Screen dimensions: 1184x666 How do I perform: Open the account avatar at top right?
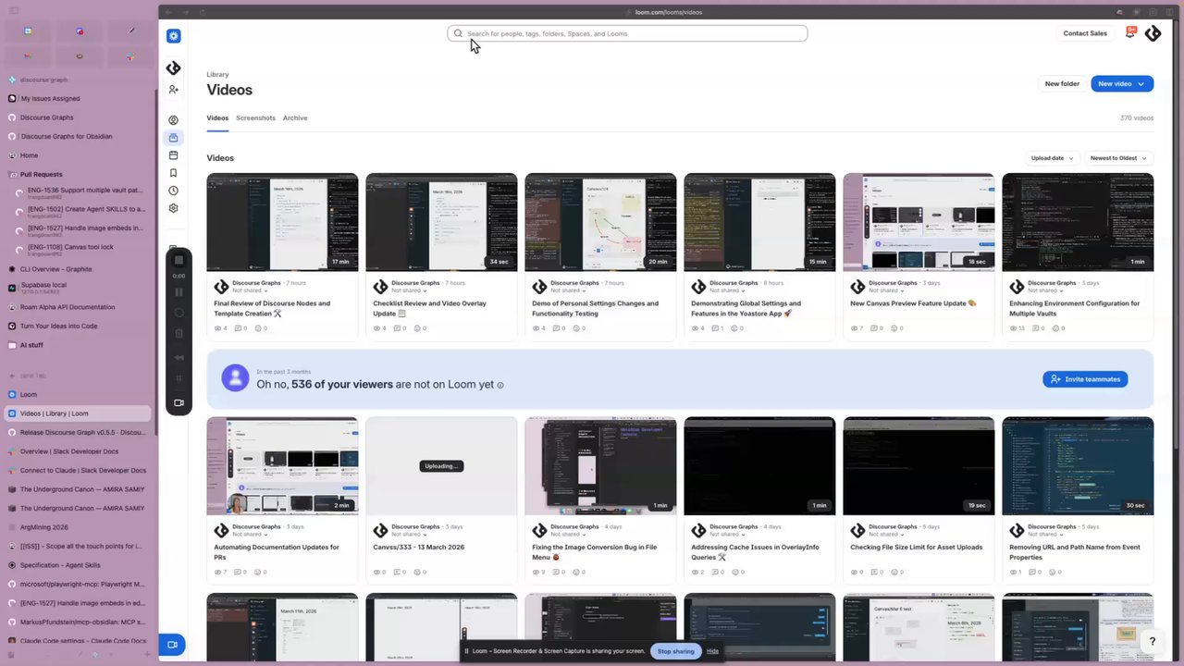click(1153, 33)
